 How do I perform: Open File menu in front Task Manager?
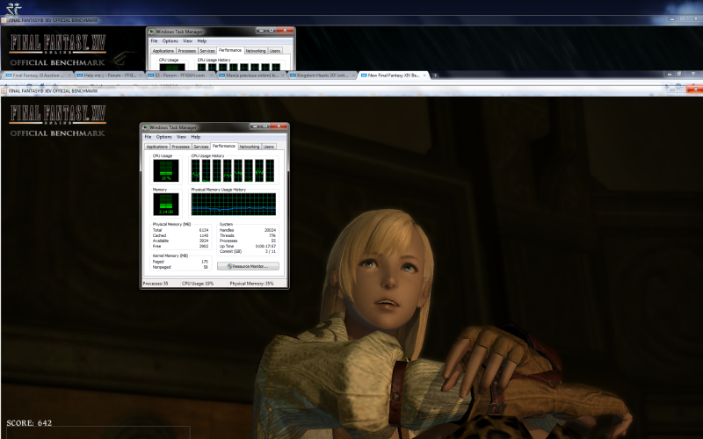(148, 137)
